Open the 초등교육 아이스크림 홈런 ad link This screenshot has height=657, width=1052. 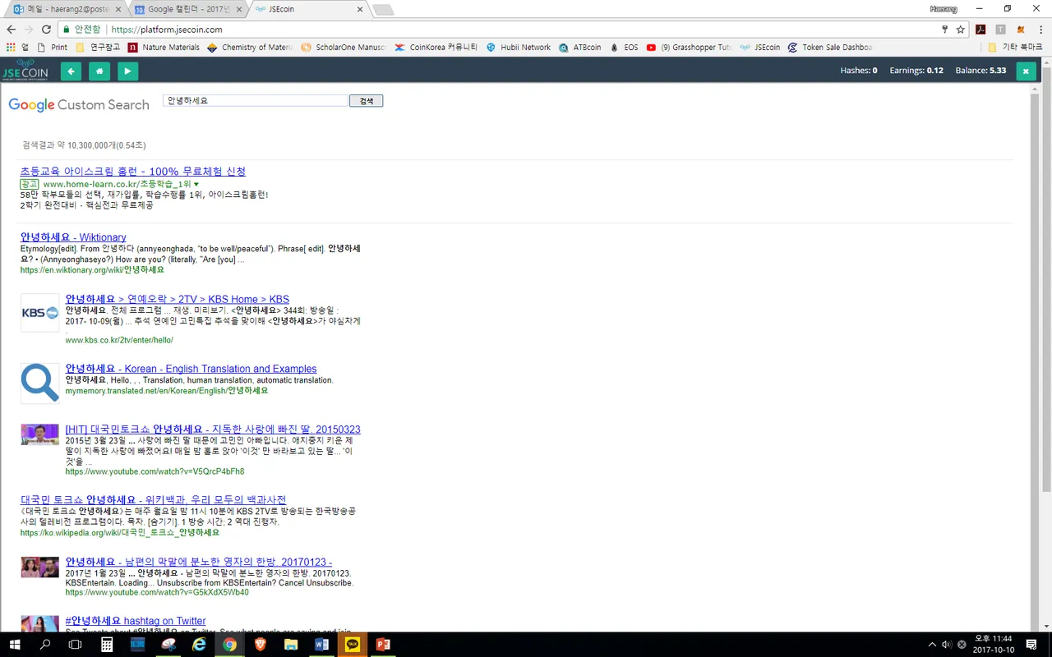click(133, 172)
